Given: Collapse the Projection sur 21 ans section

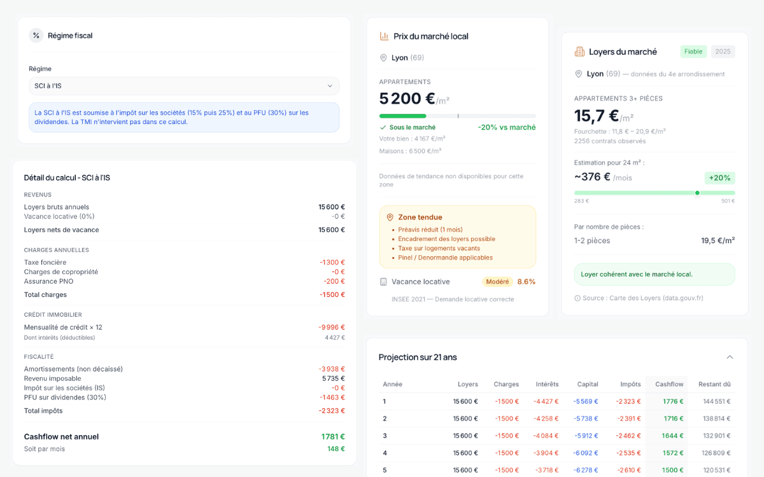Looking at the screenshot, I should pos(730,357).
